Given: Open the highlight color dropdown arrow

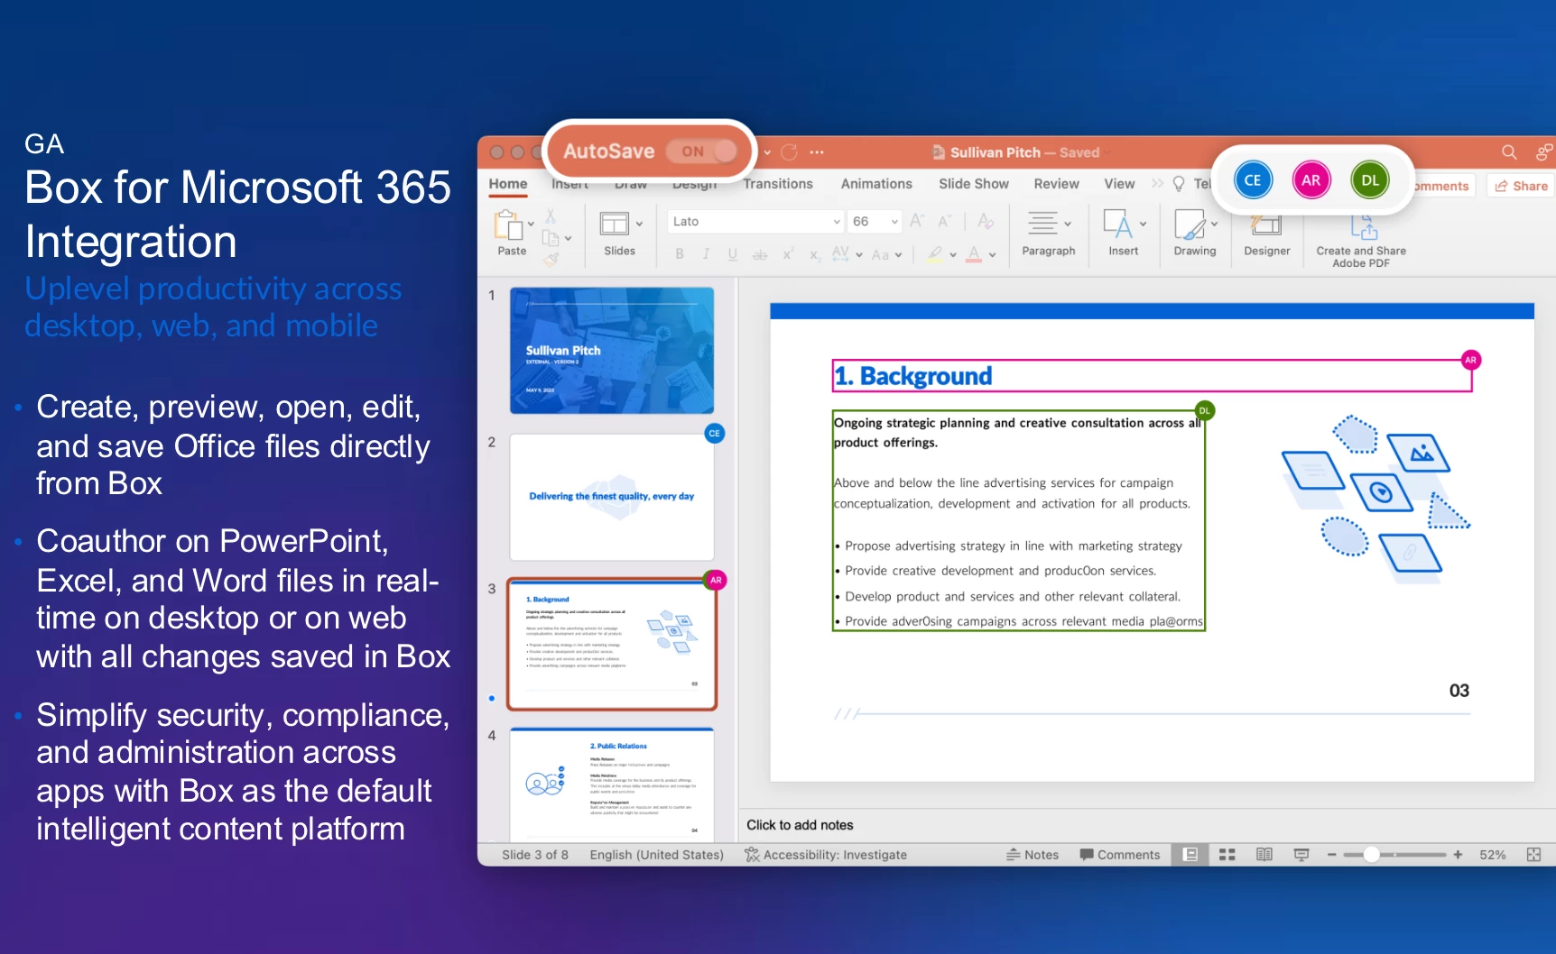Looking at the screenshot, I should pyautogui.click(x=953, y=255).
